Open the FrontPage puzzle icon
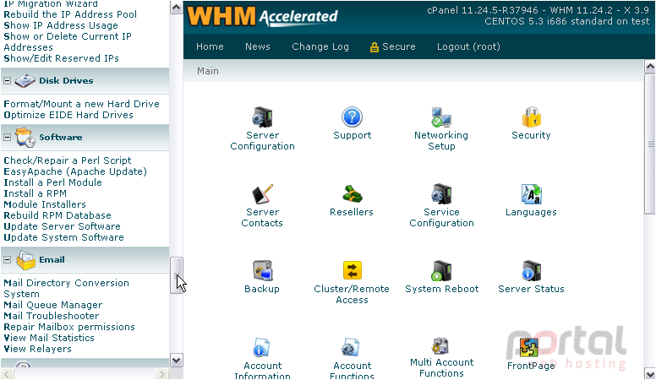The width and height of the screenshot is (656, 380). (529, 348)
